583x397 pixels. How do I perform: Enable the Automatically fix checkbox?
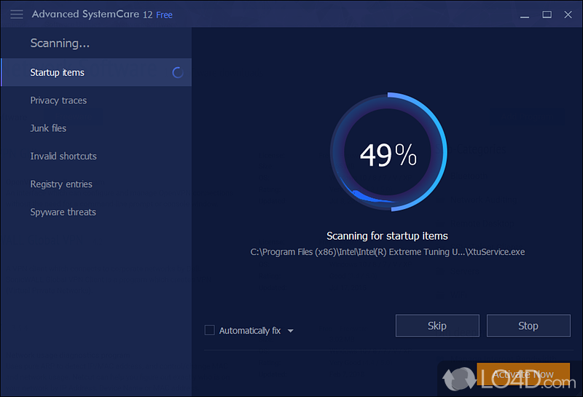click(210, 330)
